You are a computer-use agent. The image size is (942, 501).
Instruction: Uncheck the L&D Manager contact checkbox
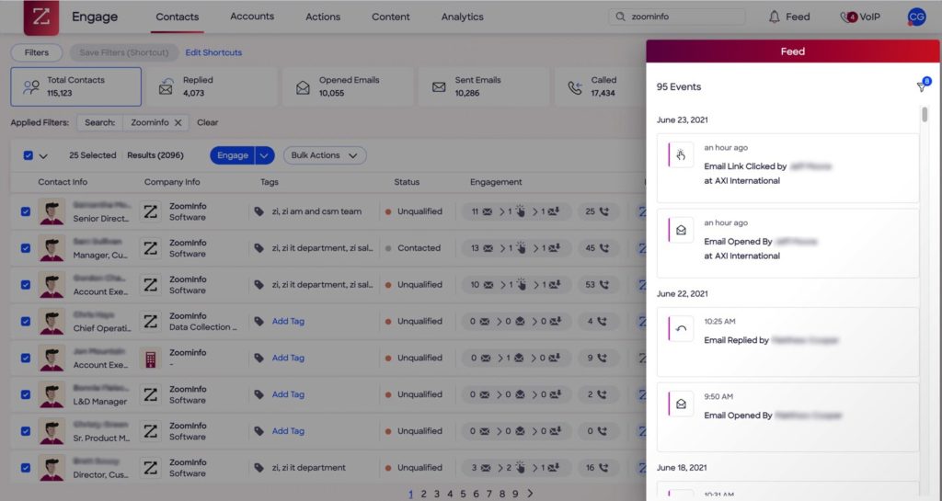[x=25, y=394]
